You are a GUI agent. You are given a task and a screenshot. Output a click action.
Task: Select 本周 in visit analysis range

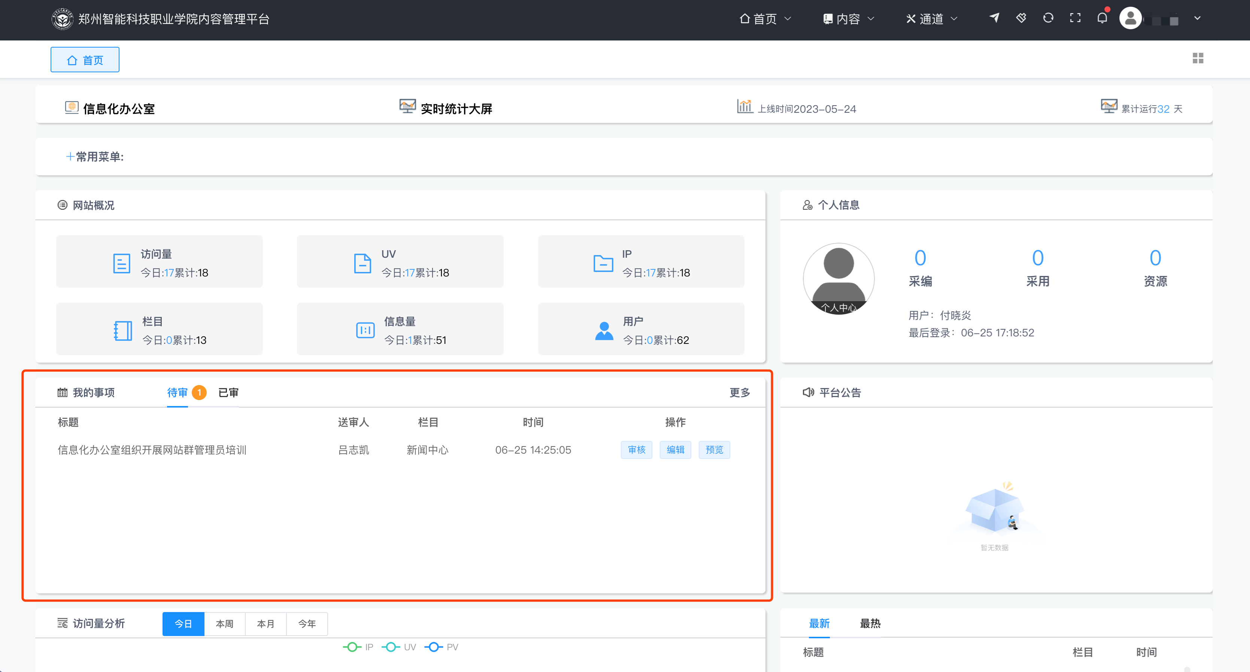click(x=224, y=623)
